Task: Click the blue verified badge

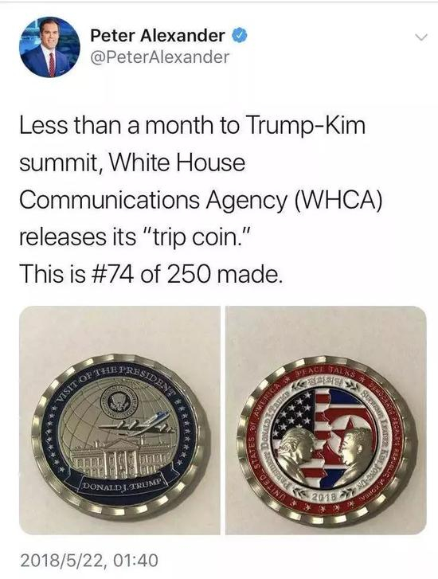Action: (240, 36)
